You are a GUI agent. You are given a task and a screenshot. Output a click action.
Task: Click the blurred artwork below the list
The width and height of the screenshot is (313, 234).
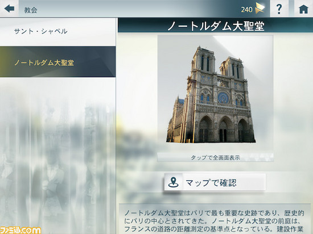(57, 155)
